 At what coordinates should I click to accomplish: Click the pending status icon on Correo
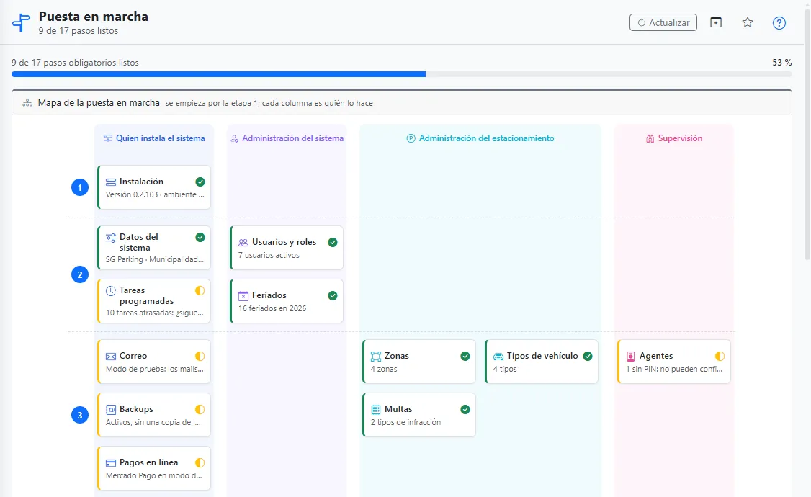200,356
